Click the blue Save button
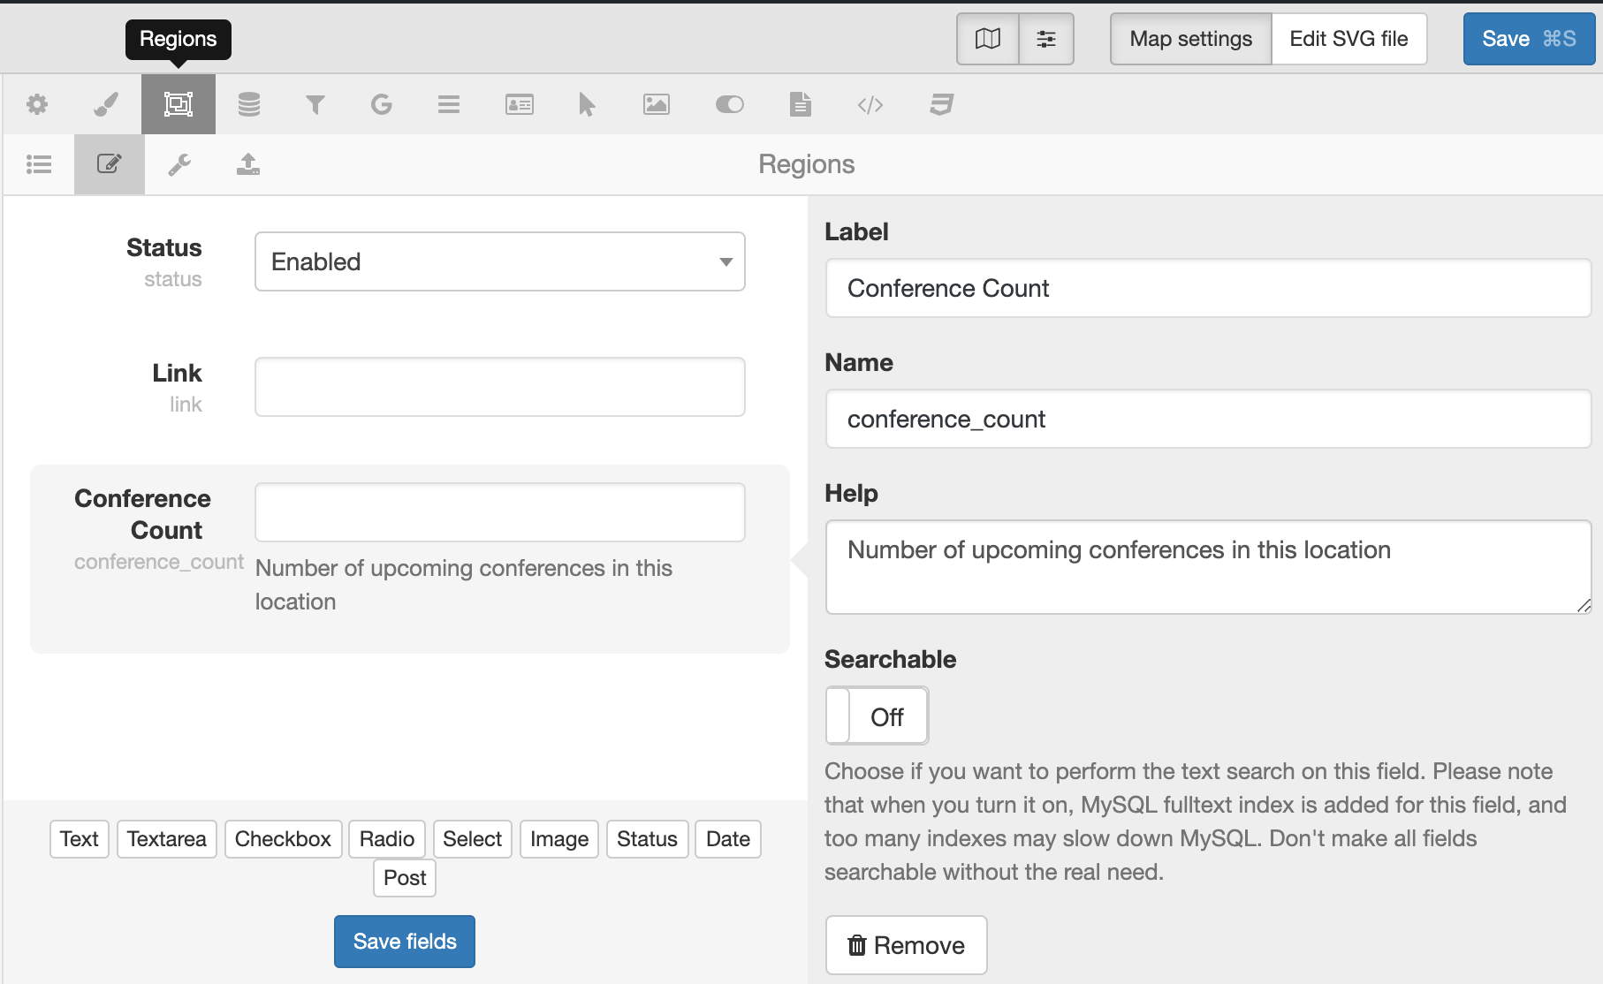The height and width of the screenshot is (984, 1603). [x=1529, y=39]
